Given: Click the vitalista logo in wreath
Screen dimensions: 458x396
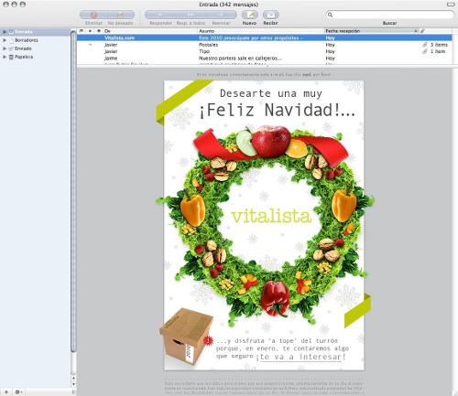Looking at the screenshot, I should (x=271, y=216).
